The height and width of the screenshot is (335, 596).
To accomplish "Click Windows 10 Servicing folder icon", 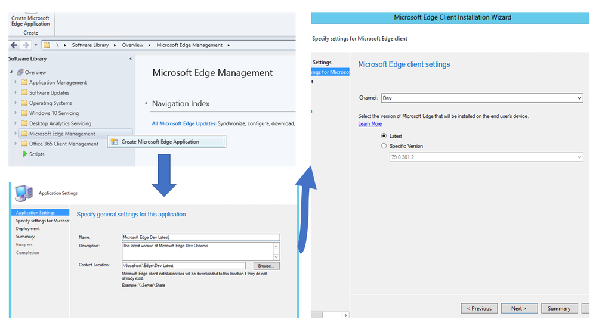I will pos(24,113).
